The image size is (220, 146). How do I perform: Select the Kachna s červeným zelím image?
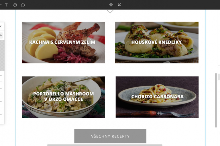(x=63, y=42)
